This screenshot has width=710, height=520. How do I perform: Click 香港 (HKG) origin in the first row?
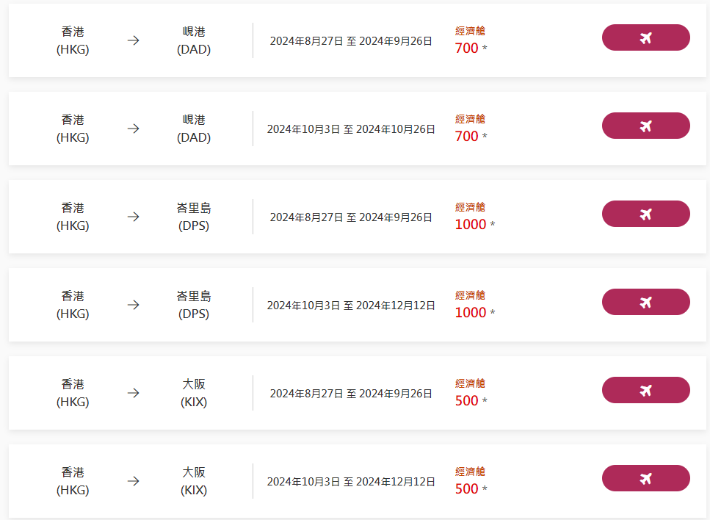point(73,40)
